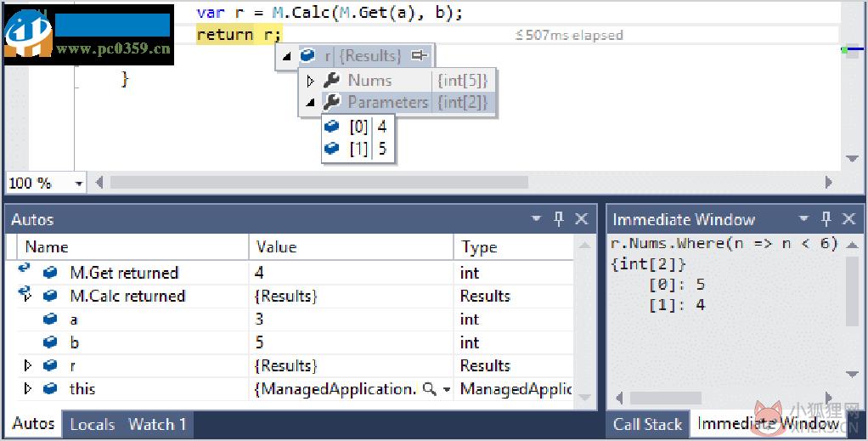Select the [0] 4 datatip entry
This screenshot has height=441, width=868.
pyautogui.click(x=358, y=127)
